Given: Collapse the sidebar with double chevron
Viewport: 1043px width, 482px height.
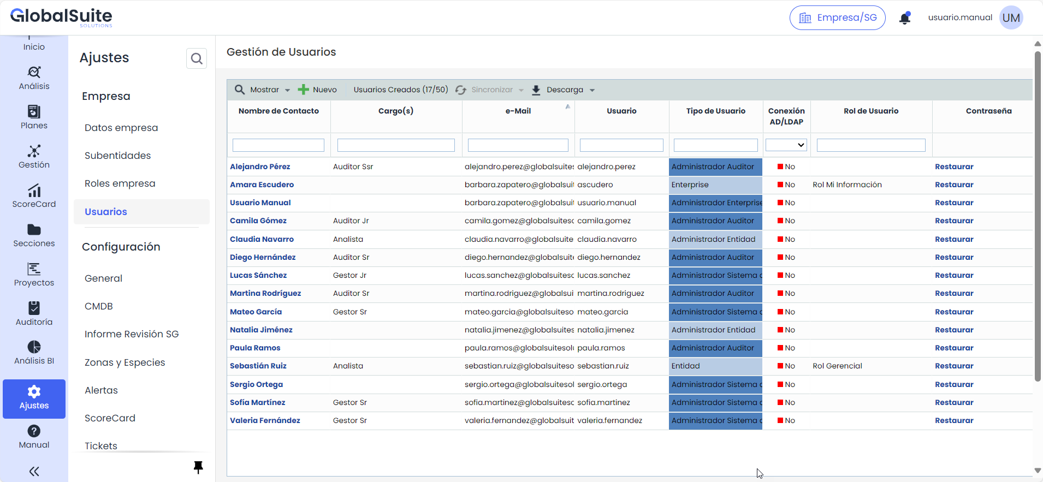Looking at the screenshot, I should (34, 471).
